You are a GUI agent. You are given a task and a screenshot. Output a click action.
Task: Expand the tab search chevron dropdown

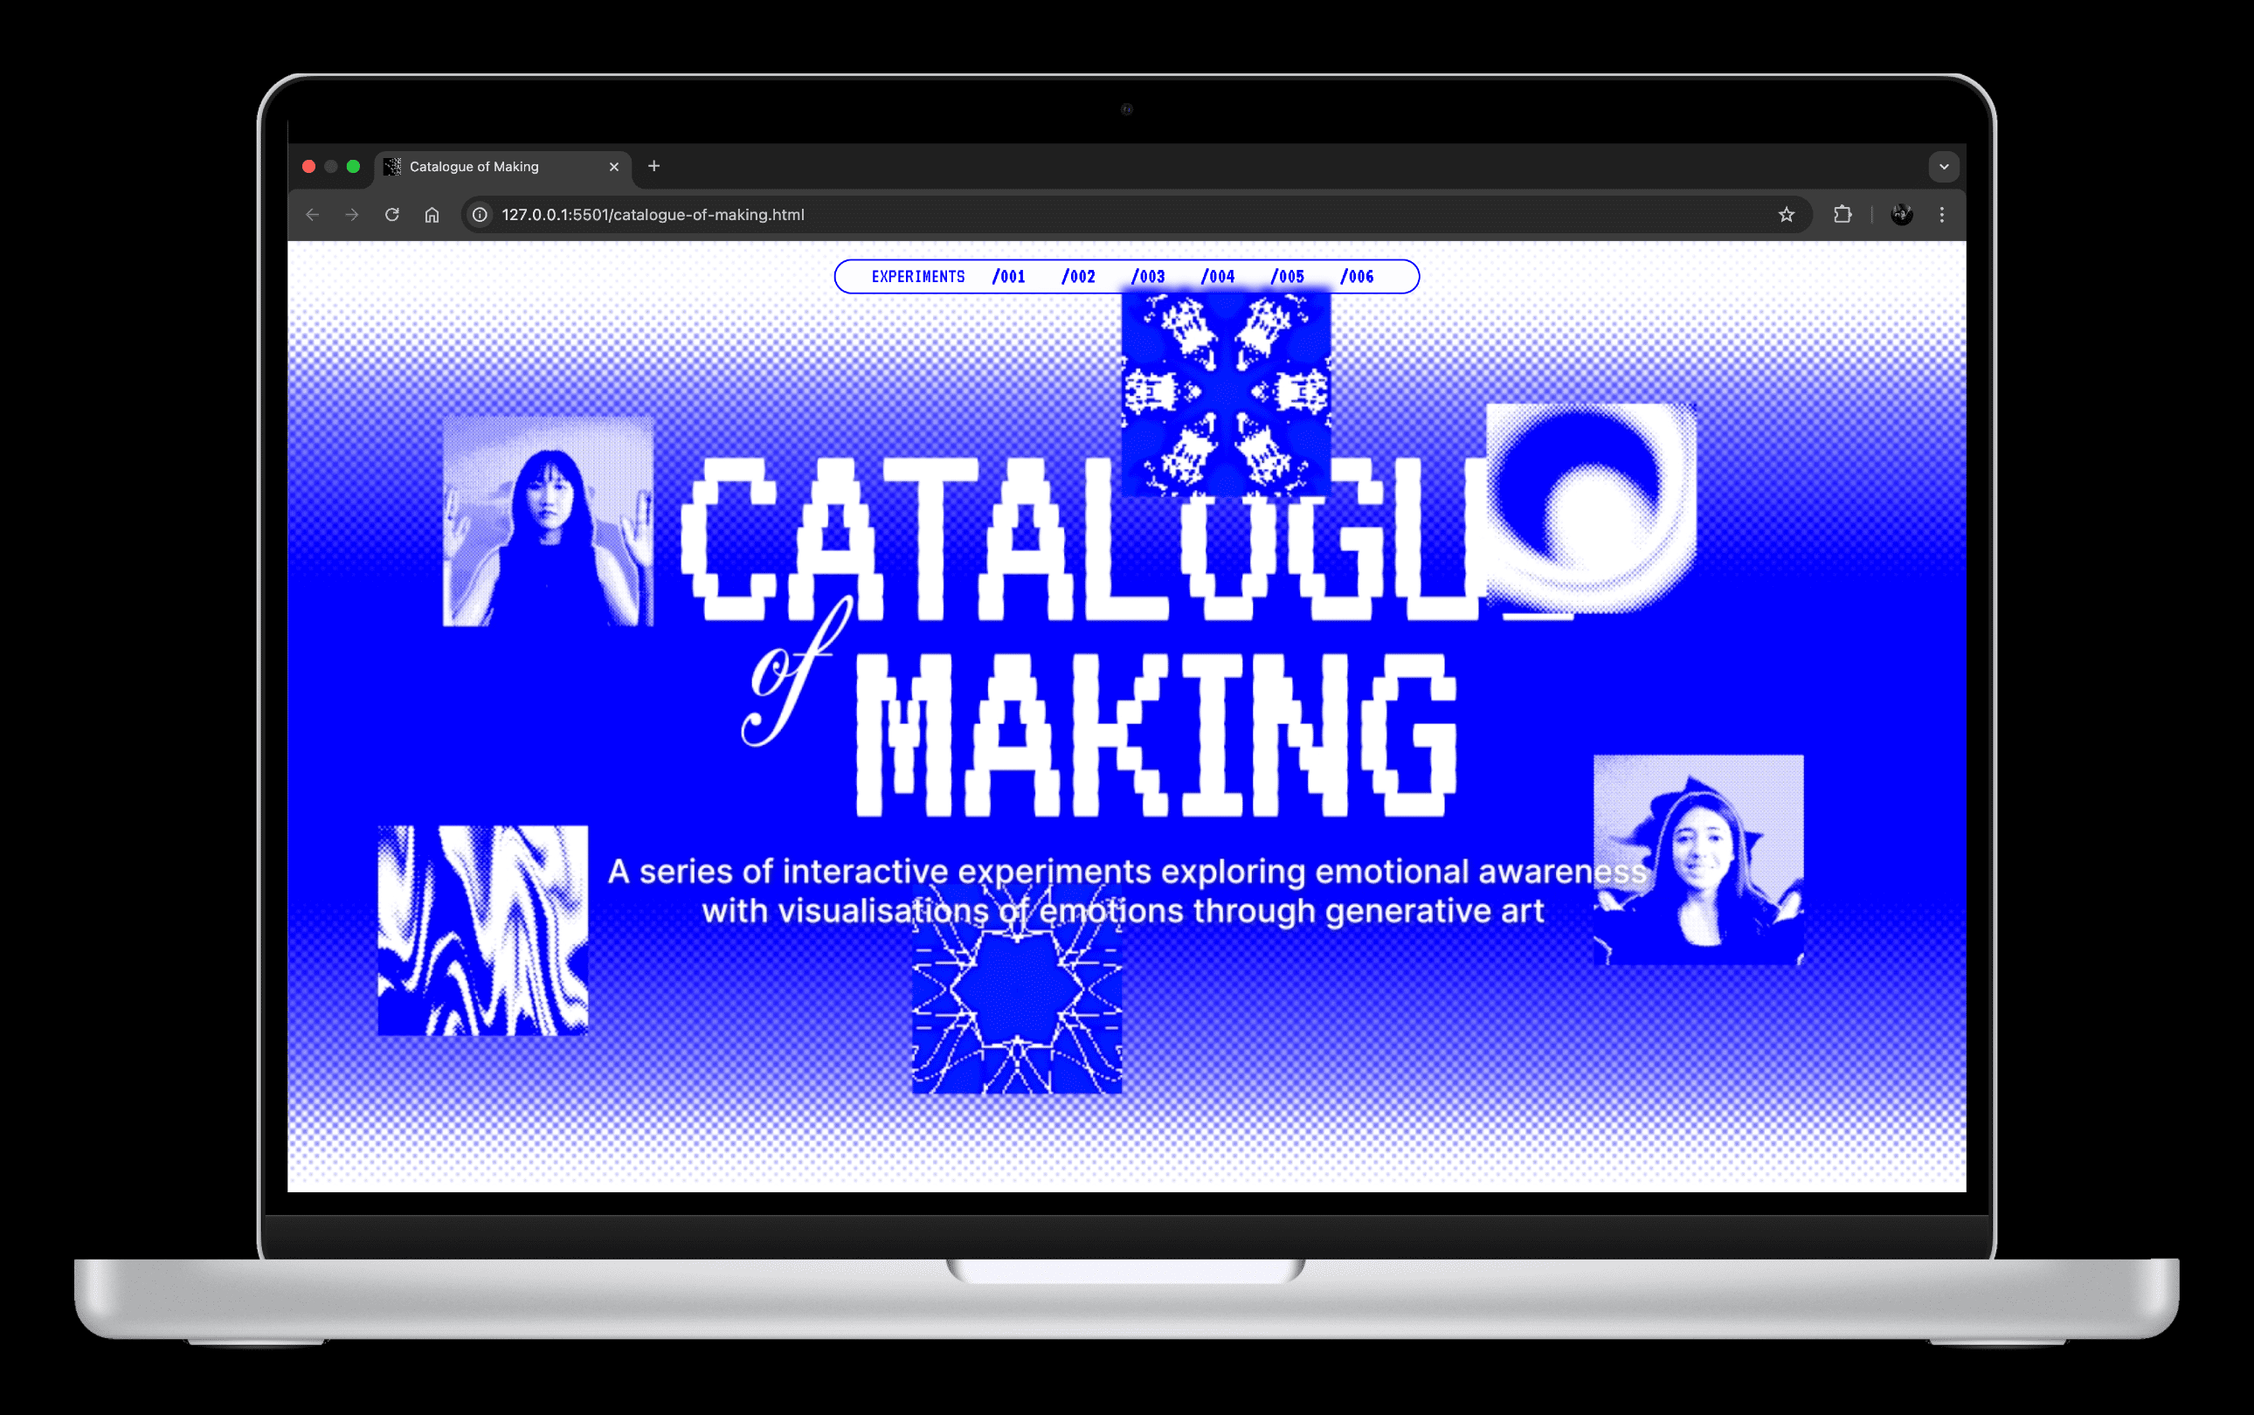click(x=1944, y=168)
